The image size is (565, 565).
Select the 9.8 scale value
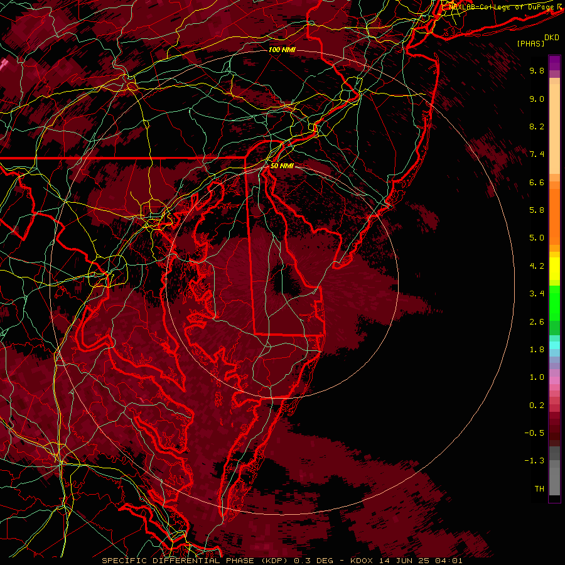point(537,70)
